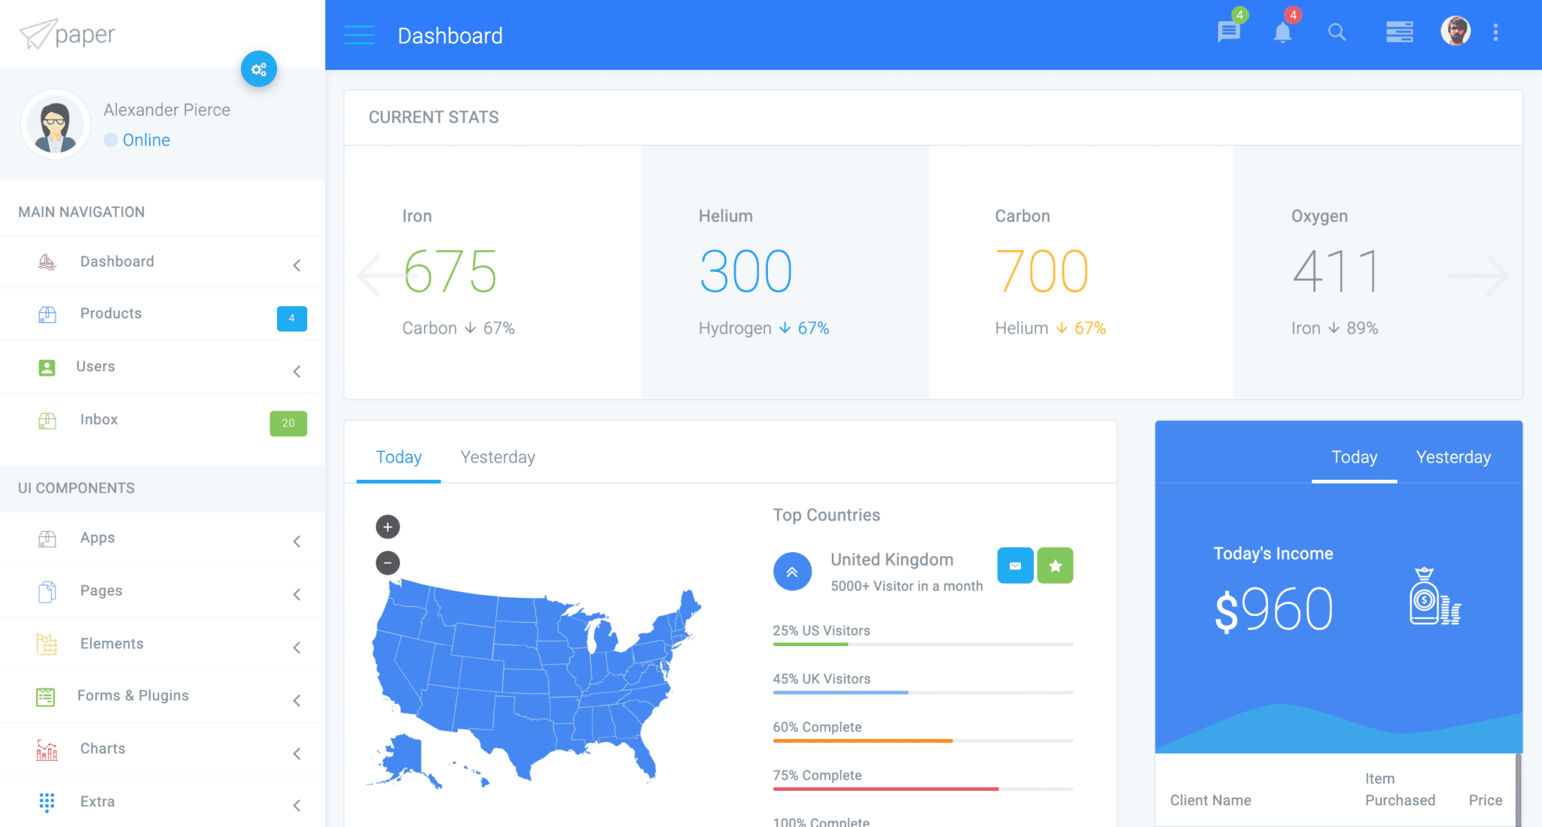Expand the Users menu in the sidebar
Screen dimensions: 1542x827
pos(297,371)
